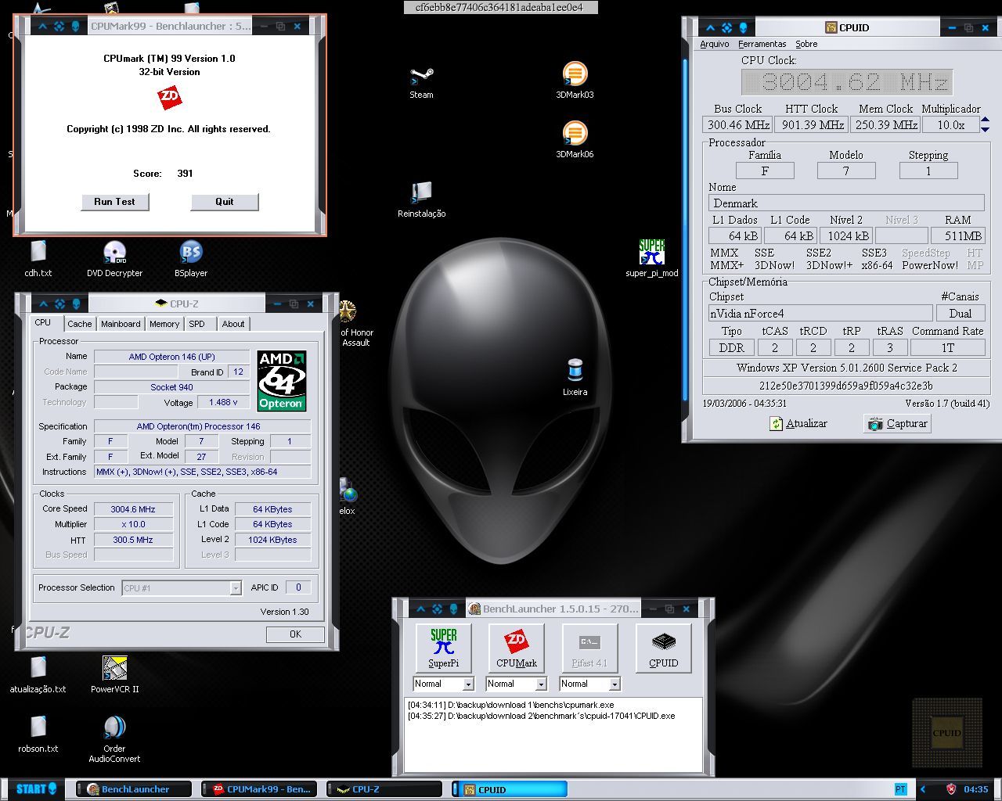Click OK in CPU-Z window

[295, 634]
